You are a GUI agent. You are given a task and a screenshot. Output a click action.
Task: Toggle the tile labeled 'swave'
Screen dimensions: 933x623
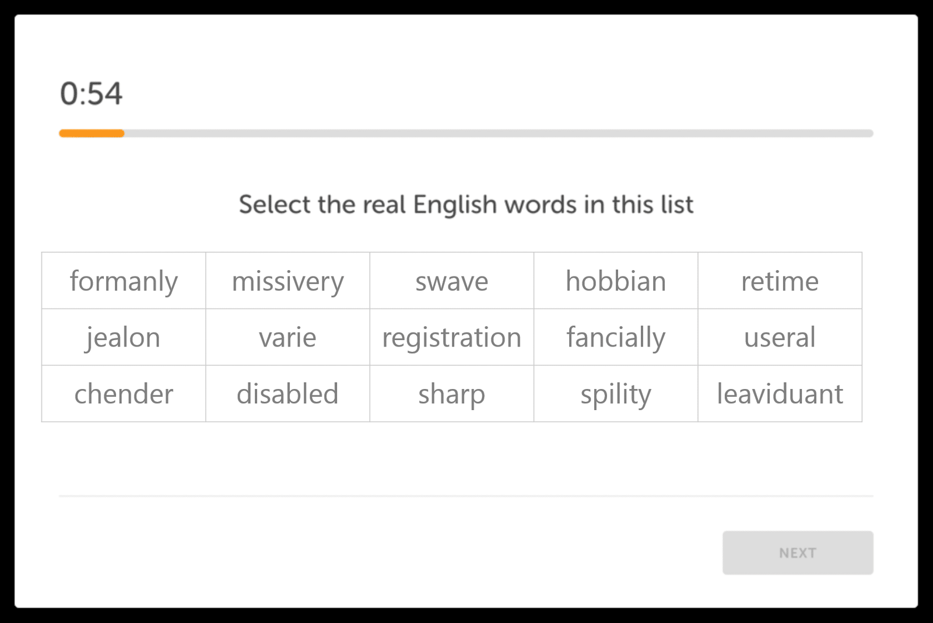[451, 281]
